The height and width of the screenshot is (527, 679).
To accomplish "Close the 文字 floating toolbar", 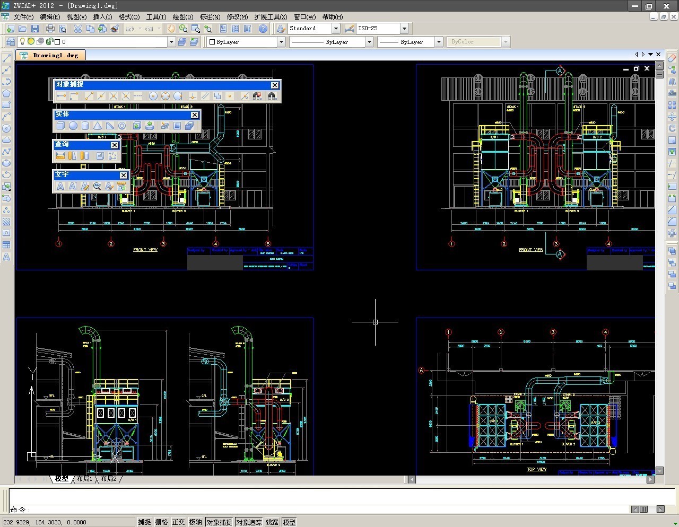I will point(123,175).
